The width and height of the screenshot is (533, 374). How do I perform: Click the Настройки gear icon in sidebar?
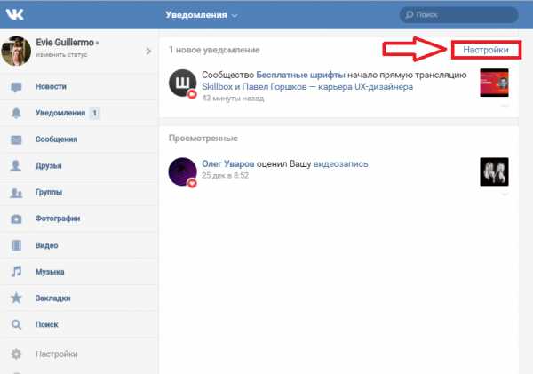click(16, 354)
